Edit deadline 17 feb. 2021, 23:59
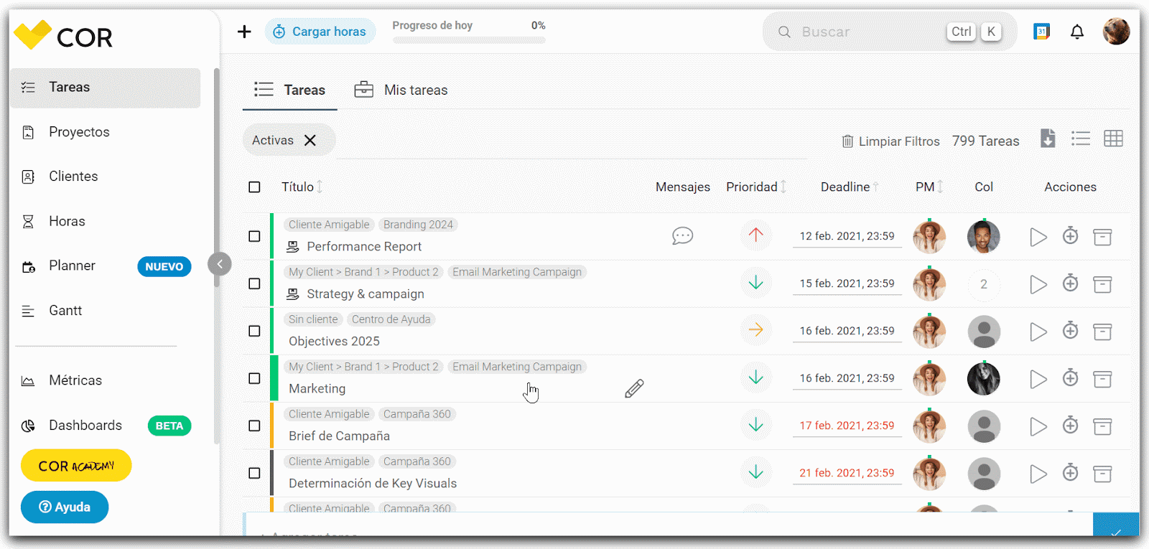The width and height of the screenshot is (1149, 549). click(847, 426)
